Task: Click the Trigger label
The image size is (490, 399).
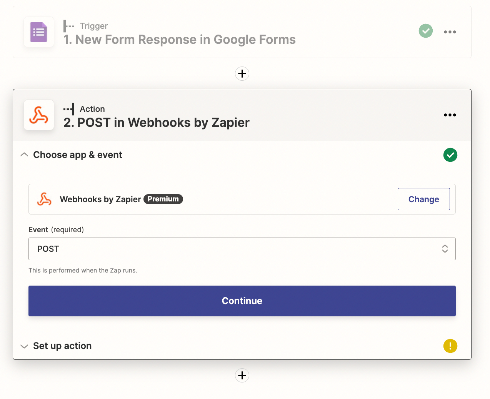Action: tap(94, 26)
